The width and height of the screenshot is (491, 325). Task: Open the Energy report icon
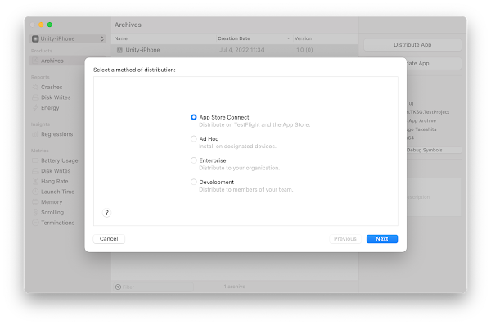(x=35, y=108)
